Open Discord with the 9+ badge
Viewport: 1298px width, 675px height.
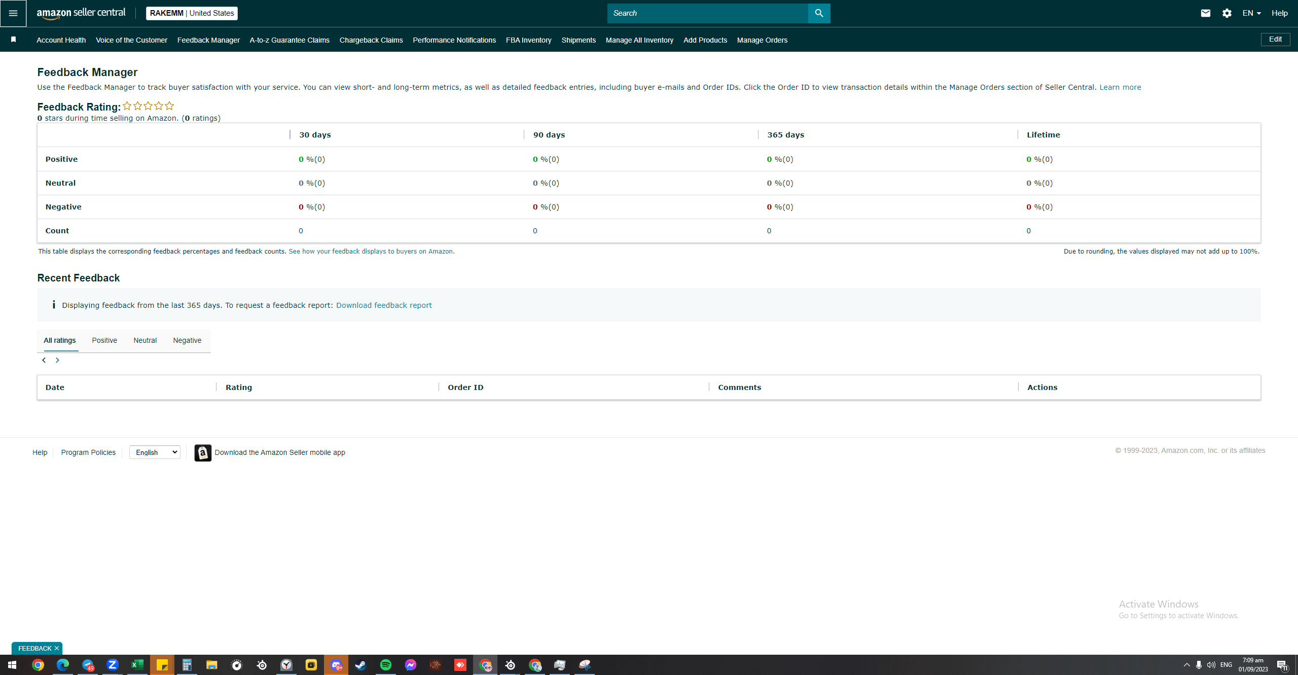click(336, 665)
